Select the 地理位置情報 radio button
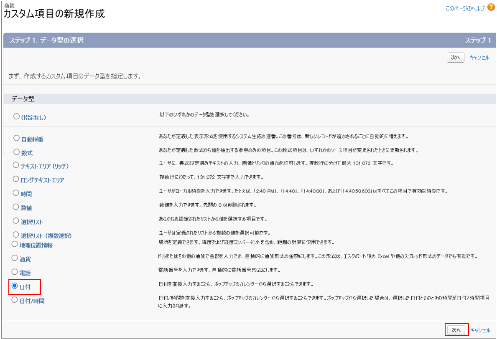Screen dimensions: 497x339 (x=15, y=244)
